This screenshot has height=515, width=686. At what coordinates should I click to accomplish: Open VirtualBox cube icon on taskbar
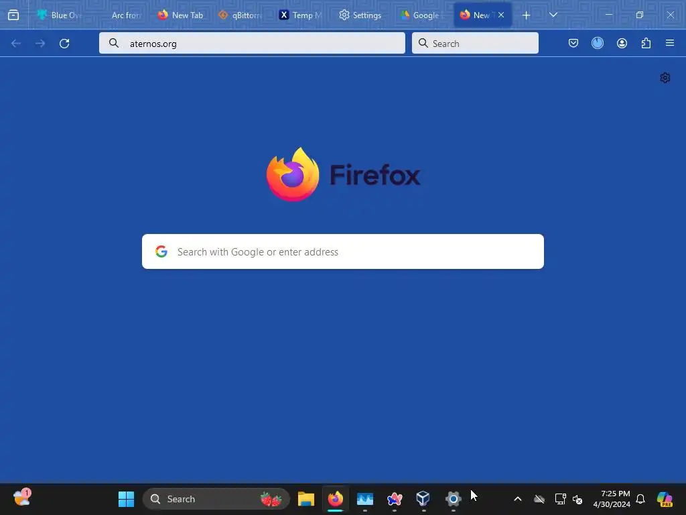(423, 498)
